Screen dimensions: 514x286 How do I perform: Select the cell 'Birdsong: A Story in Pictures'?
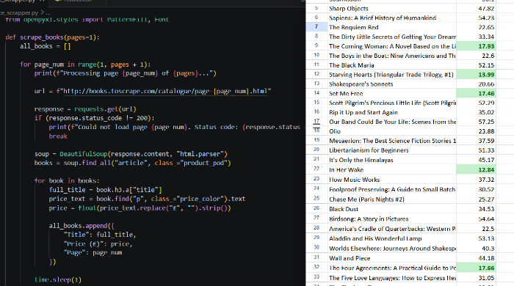(x=391, y=219)
